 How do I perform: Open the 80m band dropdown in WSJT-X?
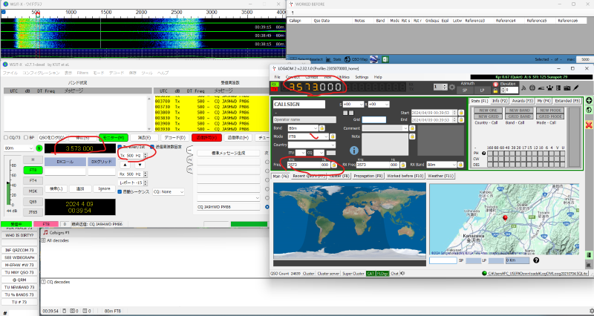click(19, 148)
